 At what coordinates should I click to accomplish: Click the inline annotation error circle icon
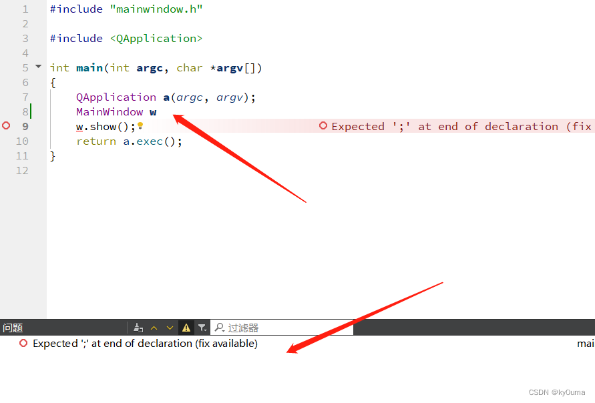pyautogui.click(x=323, y=125)
